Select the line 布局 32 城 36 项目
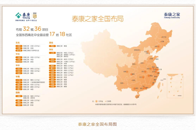The image size is (196, 130). (32, 29)
